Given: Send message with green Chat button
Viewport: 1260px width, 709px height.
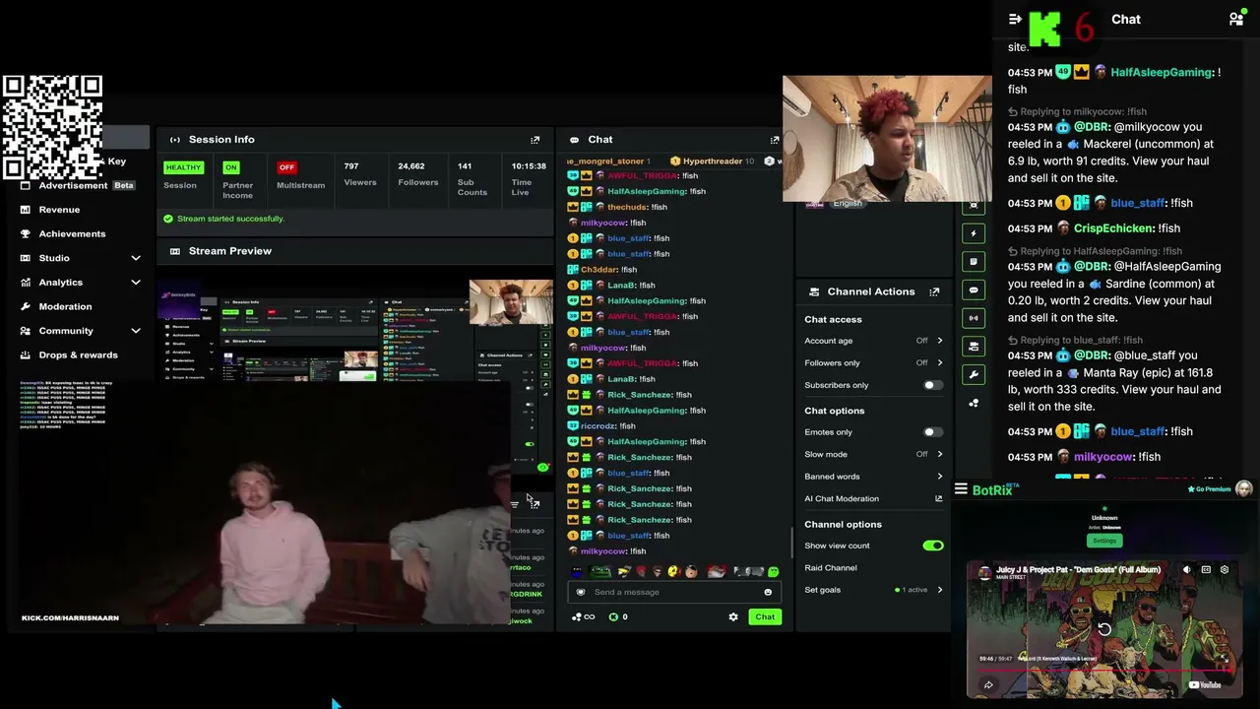Looking at the screenshot, I should pos(765,617).
